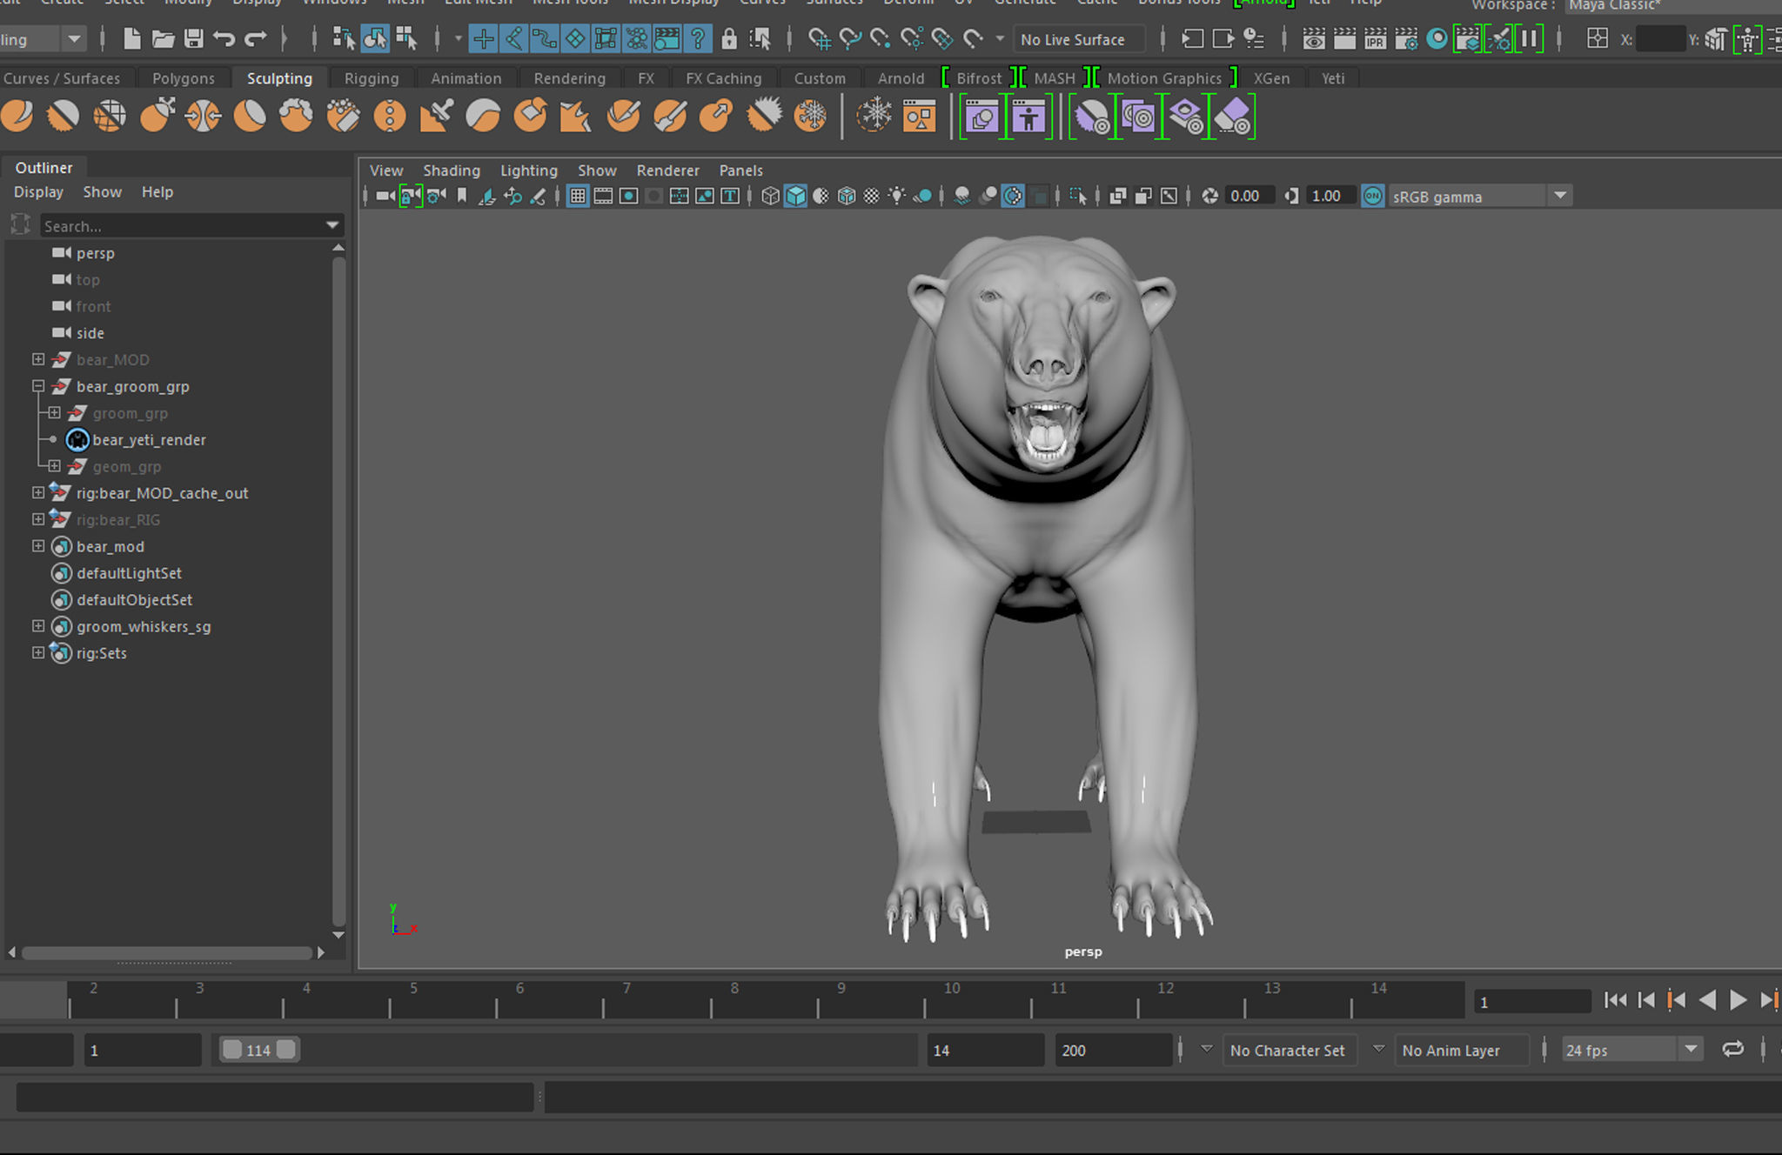This screenshot has width=1782, height=1155.
Task: Select the Flatten sculpt tool
Action: tap(250, 115)
